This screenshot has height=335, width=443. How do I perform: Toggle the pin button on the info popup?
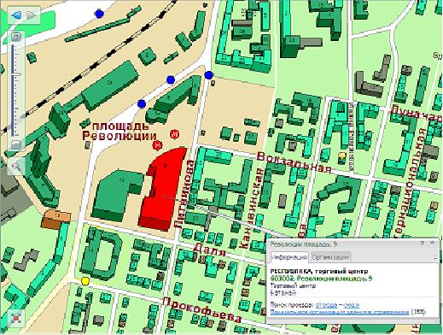click(423, 243)
